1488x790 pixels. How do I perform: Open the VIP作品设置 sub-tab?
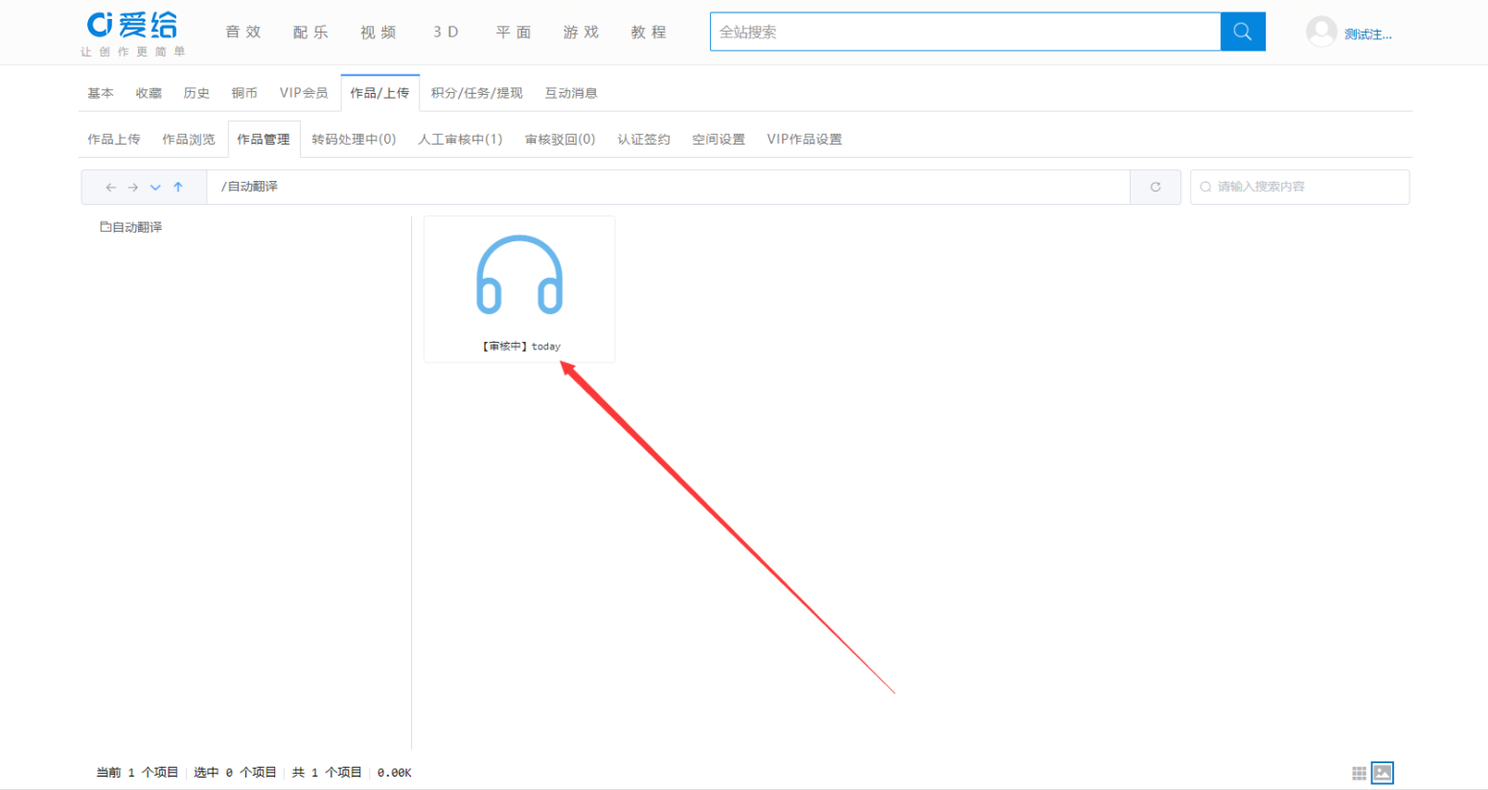(805, 139)
